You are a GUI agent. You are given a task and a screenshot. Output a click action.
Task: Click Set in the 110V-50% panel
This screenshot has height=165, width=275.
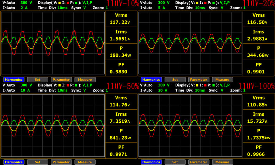click(x=37, y=162)
